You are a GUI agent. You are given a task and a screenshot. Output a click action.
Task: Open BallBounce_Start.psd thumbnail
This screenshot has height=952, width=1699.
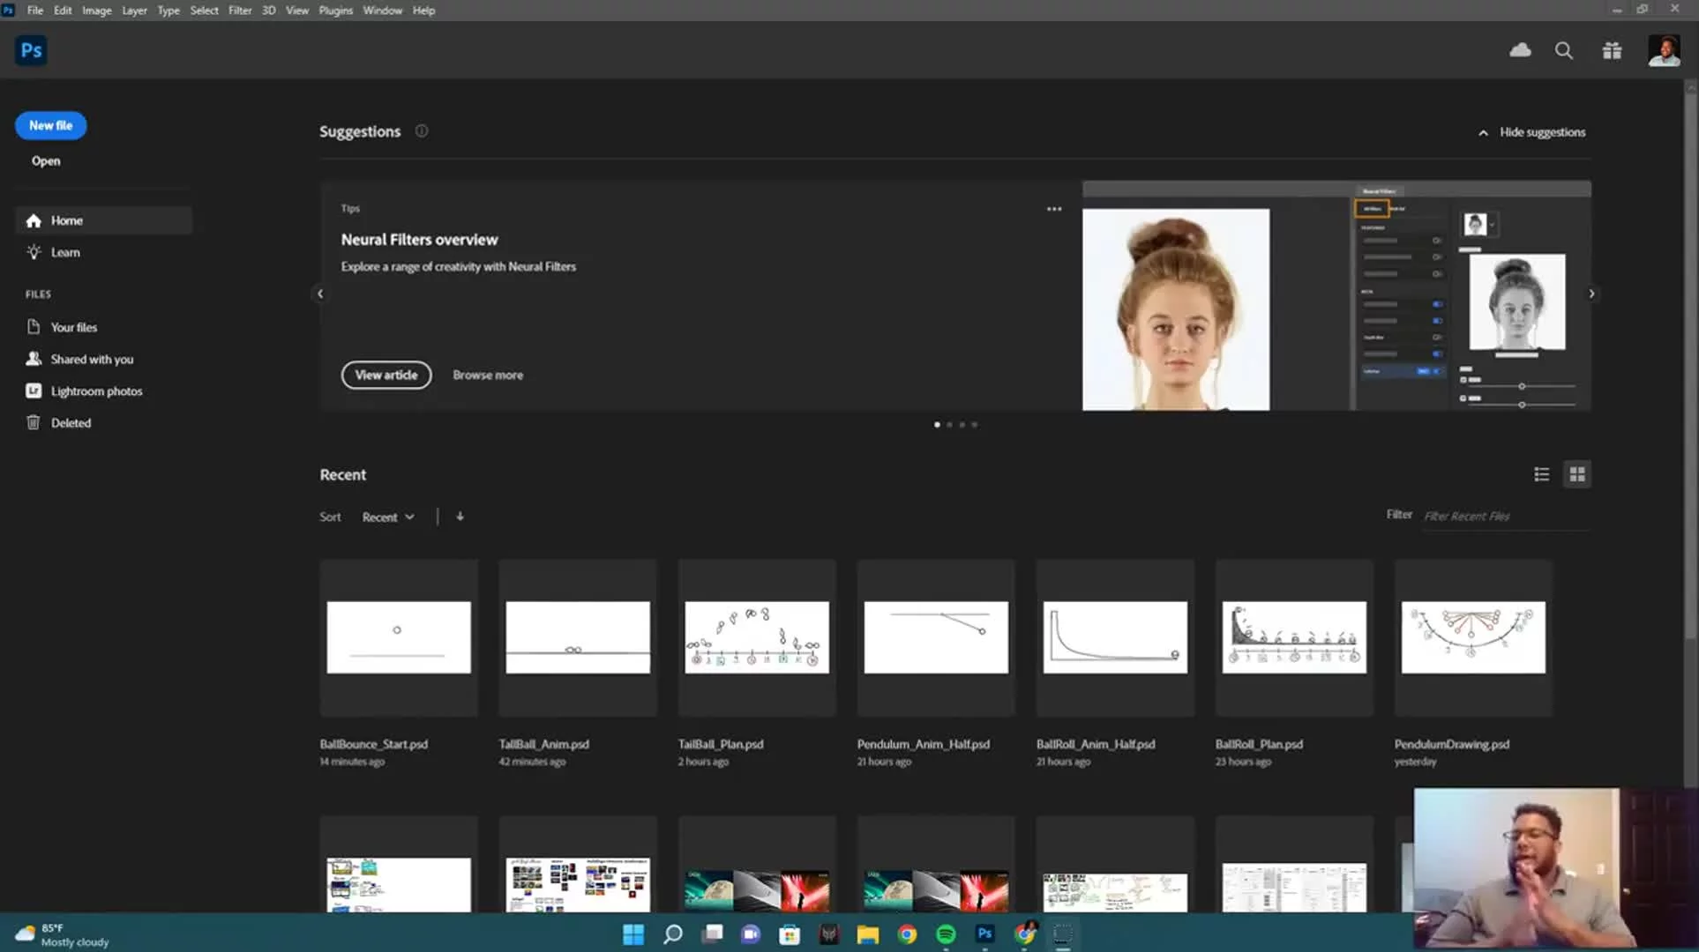click(x=399, y=637)
